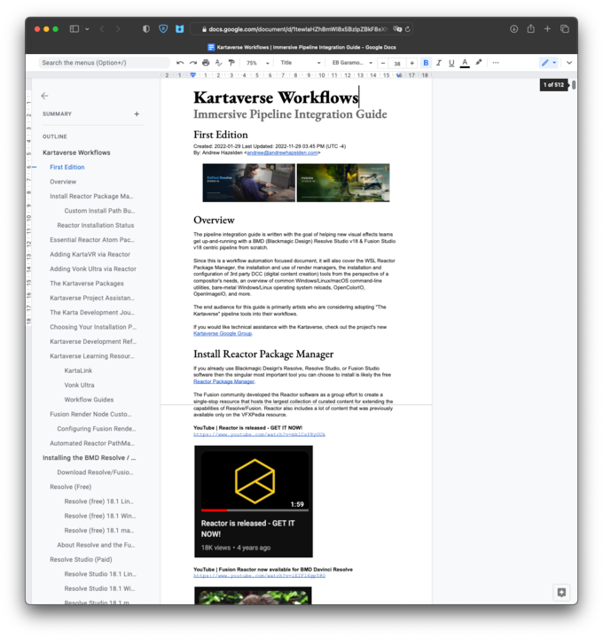Open the EB Garamond font dropdown
This screenshot has height=638, width=603.
click(x=352, y=63)
